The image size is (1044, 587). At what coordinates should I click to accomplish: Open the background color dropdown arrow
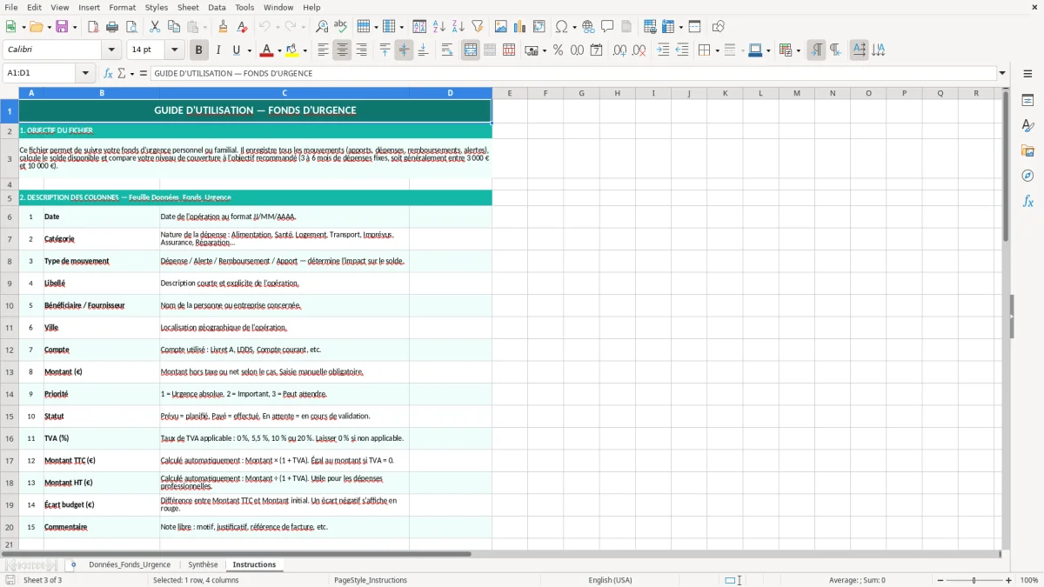pos(304,50)
